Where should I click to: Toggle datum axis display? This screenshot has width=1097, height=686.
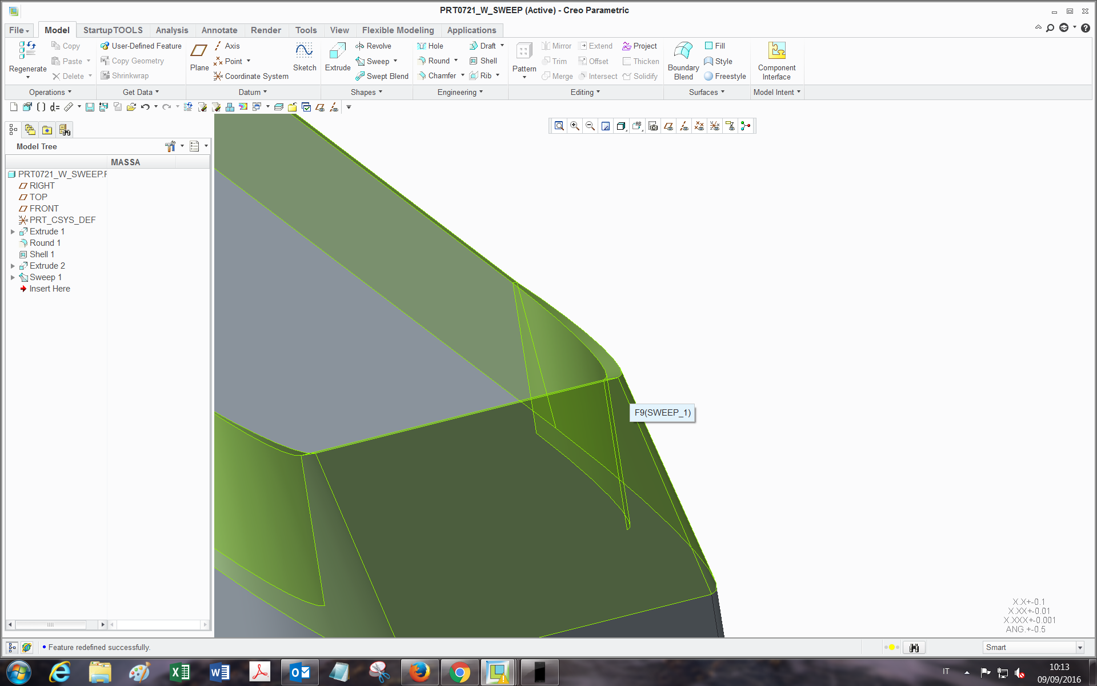tap(684, 126)
